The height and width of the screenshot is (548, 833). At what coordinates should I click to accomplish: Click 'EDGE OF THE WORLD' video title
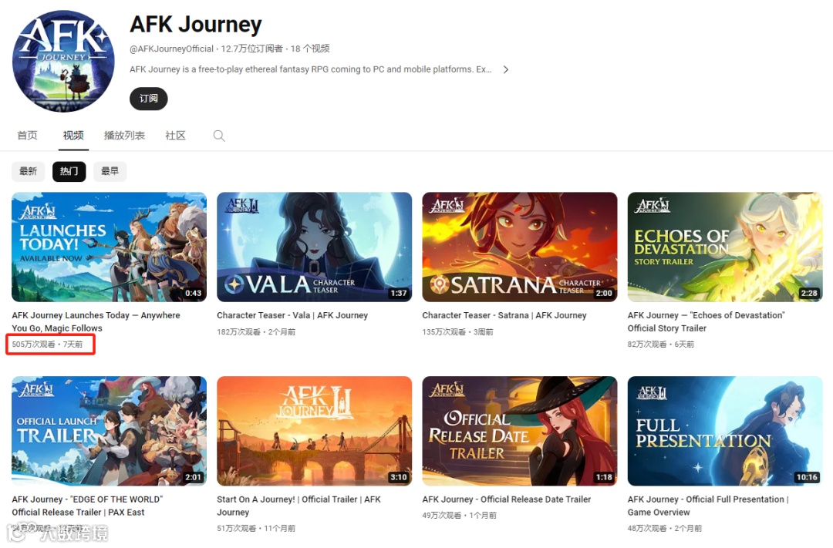[87, 506]
